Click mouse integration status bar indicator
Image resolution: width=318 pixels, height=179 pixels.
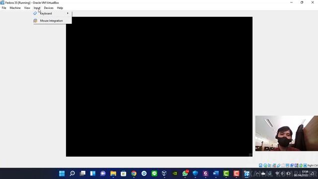[x=301, y=166]
